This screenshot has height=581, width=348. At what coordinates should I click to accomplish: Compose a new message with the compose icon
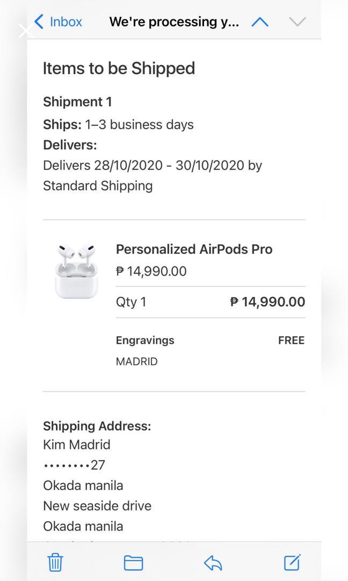point(291,562)
